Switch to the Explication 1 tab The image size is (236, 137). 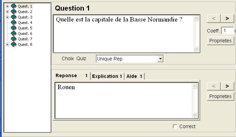tap(107, 76)
